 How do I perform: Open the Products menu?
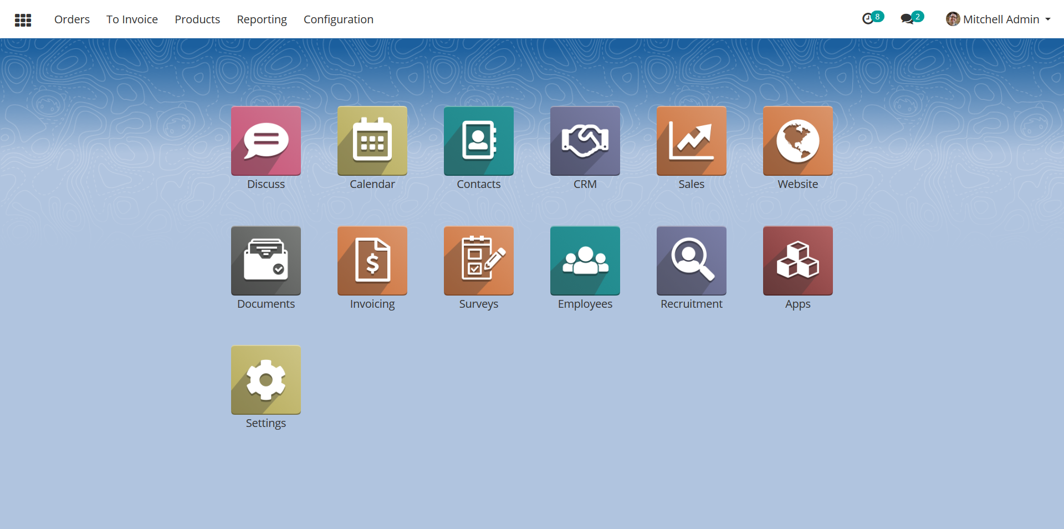(197, 19)
